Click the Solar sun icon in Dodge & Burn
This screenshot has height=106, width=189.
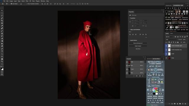click(x=162, y=82)
